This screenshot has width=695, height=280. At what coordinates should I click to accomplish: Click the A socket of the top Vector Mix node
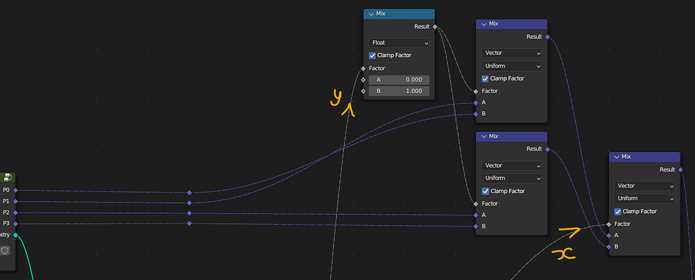[475, 102]
